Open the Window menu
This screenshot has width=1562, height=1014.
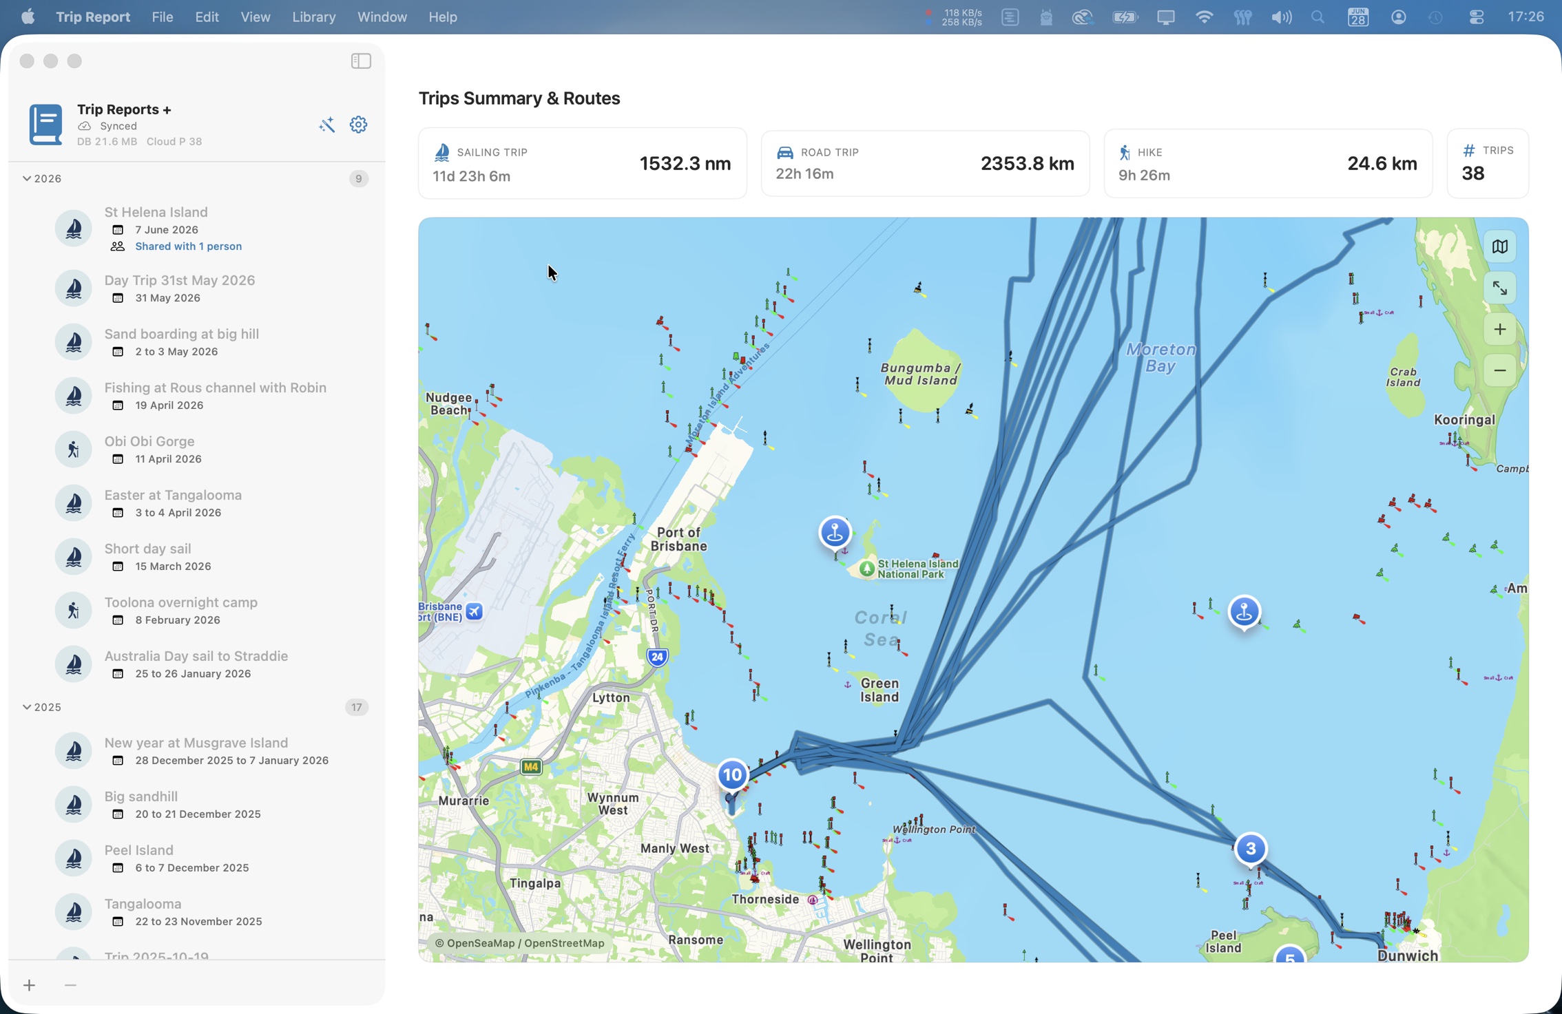point(382,17)
